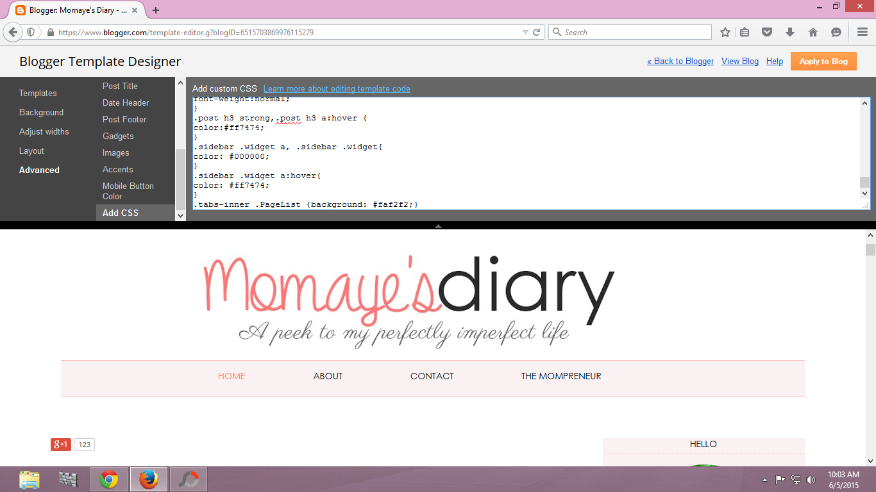
Task: Select 'Gadgets' from the options list
Action: tap(117, 136)
